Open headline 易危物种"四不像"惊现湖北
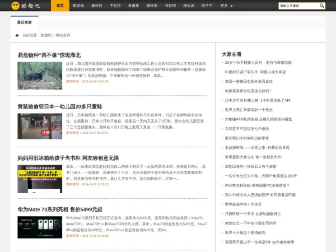336x252 pixels. (49, 55)
